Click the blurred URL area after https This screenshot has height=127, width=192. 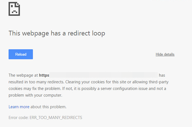point(104,75)
